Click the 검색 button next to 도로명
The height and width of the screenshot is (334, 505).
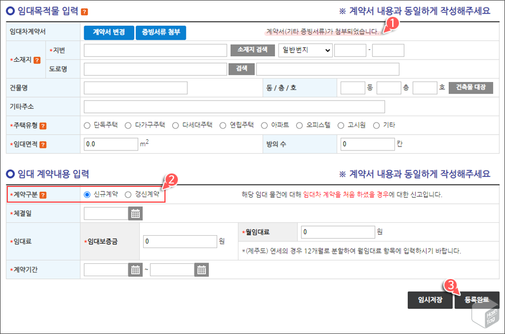pyautogui.click(x=241, y=68)
